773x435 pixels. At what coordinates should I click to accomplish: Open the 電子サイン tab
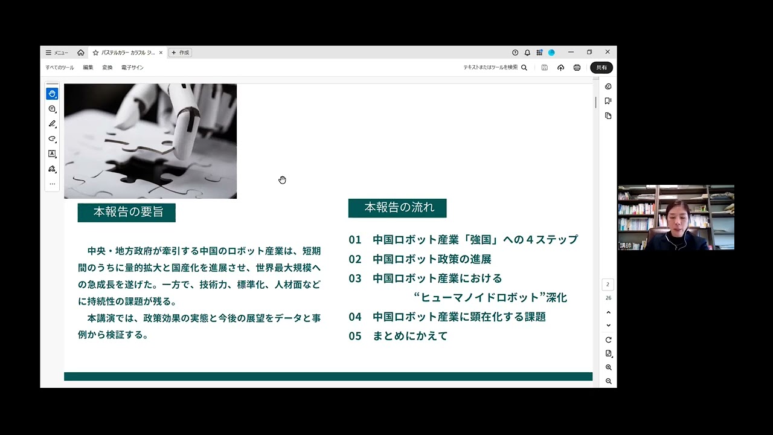coord(132,68)
